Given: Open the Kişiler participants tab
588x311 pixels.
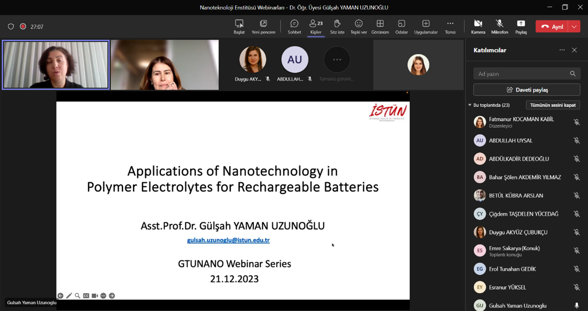Looking at the screenshot, I should 316,26.
